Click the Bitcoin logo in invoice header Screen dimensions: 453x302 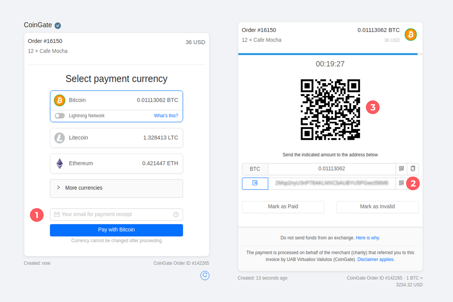pyautogui.click(x=411, y=35)
